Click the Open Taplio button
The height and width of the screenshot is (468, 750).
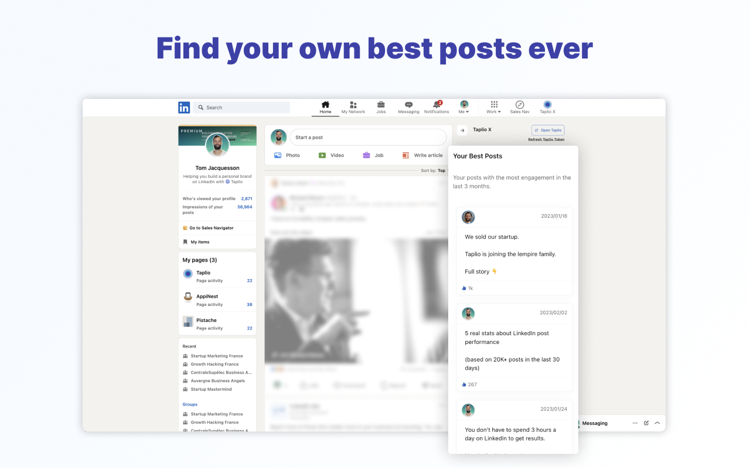click(548, 130)
